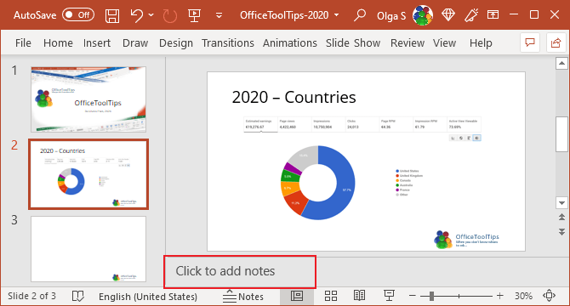Fit slide to current window icon
The height and width of the screenshot is (306, 570).
point(549,296)
